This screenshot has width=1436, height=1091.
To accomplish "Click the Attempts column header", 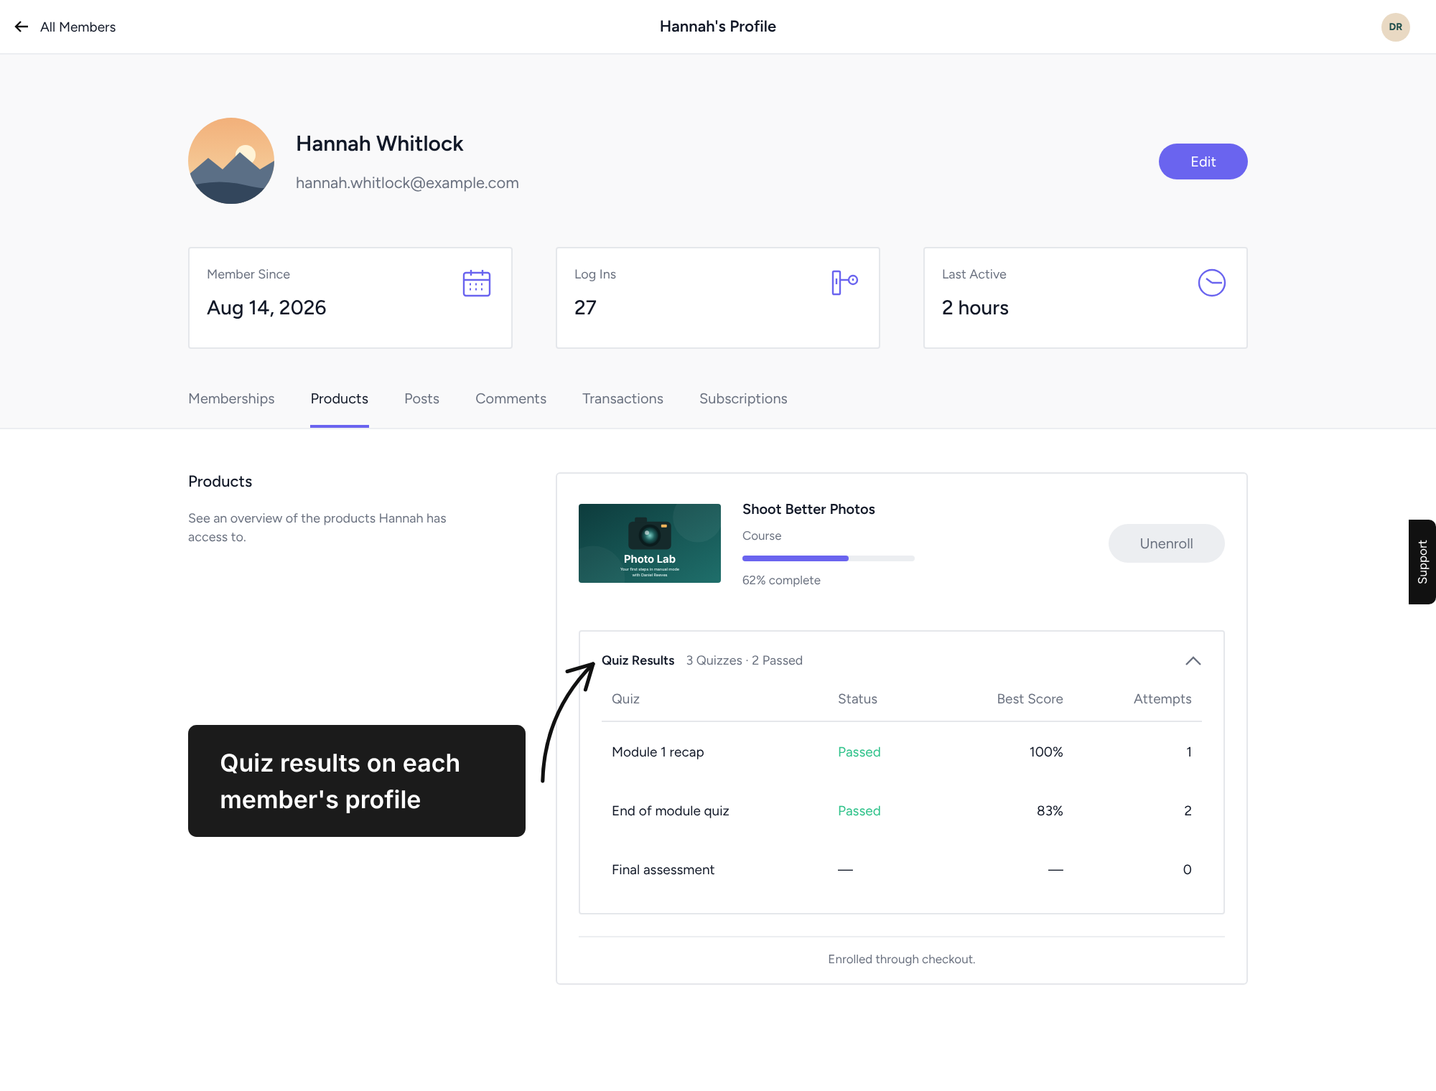I will [x=1162, y=698].
